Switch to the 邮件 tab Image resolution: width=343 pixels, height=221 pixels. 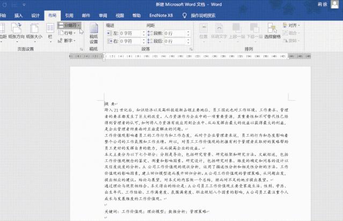click(86, 16)
